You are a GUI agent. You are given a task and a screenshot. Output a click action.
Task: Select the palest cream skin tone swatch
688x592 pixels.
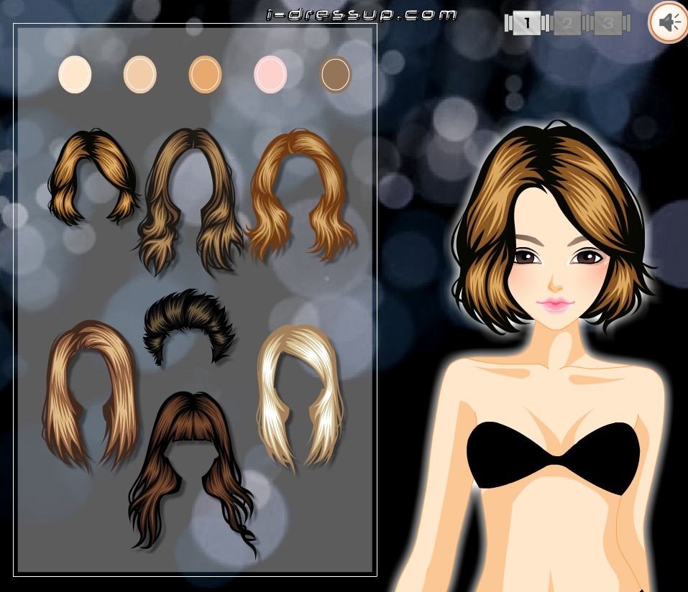(x=75, y=74)
